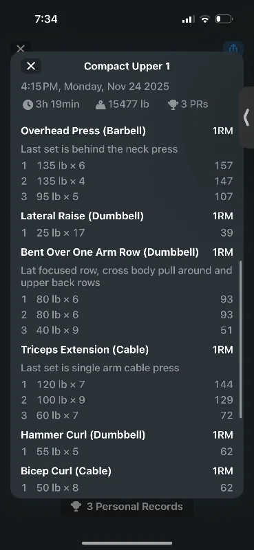Open the 3 Personal Records button

click(127, 507)
